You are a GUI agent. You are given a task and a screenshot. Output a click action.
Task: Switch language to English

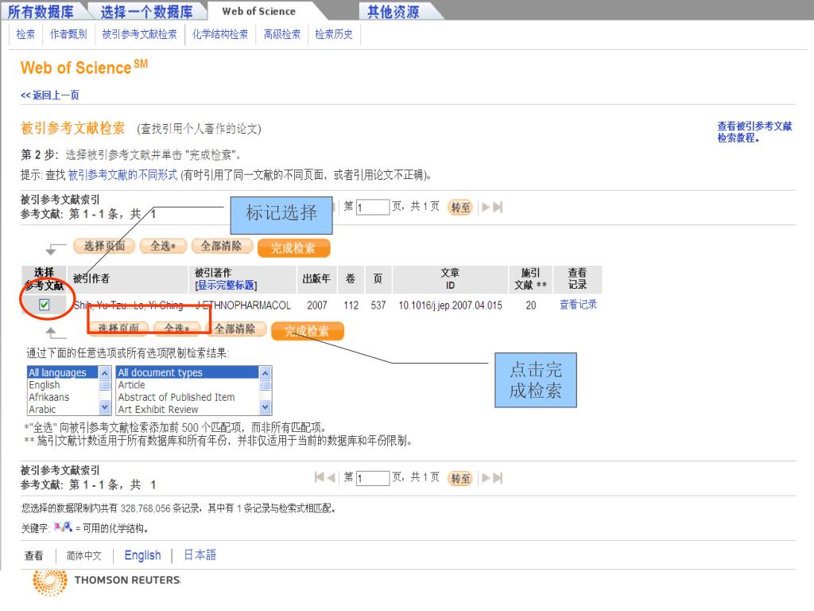(143, 555)
